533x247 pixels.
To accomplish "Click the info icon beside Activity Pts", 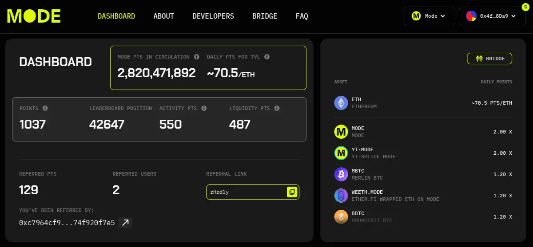I will point(204,108).
